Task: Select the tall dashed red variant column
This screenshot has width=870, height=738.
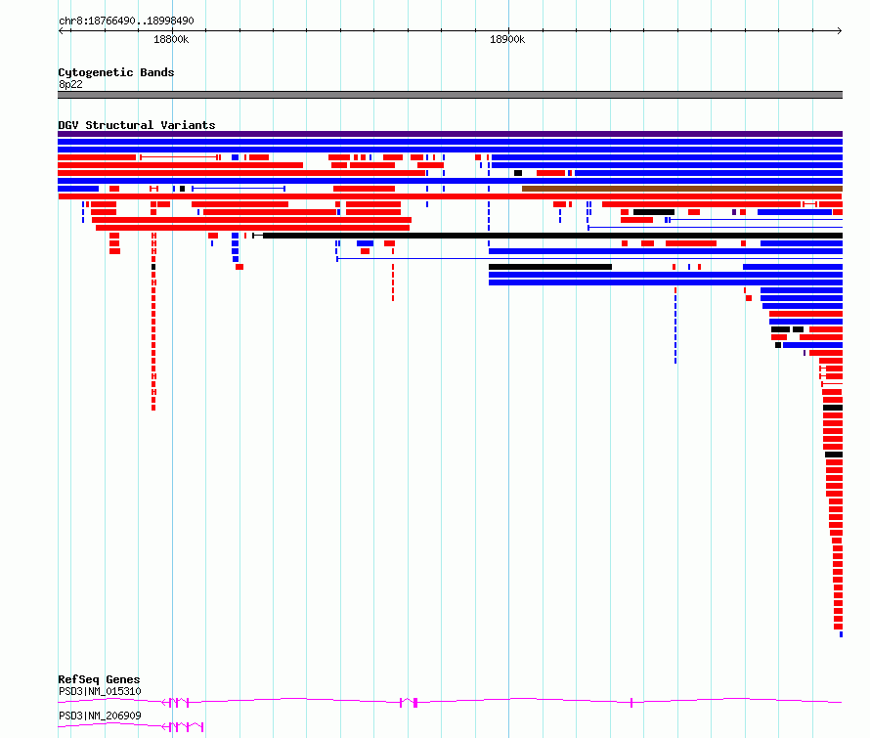Action: [153, 322]
